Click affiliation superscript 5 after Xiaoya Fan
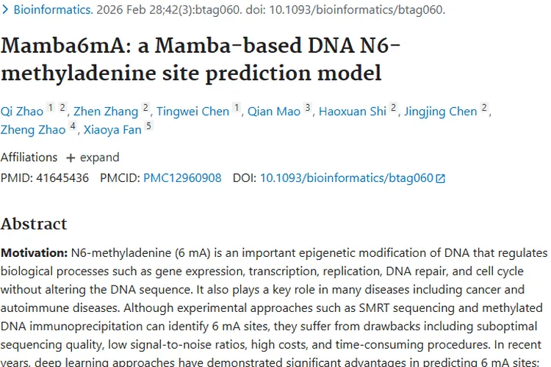Screen dimensions: 551x367 tap(148, 126)
